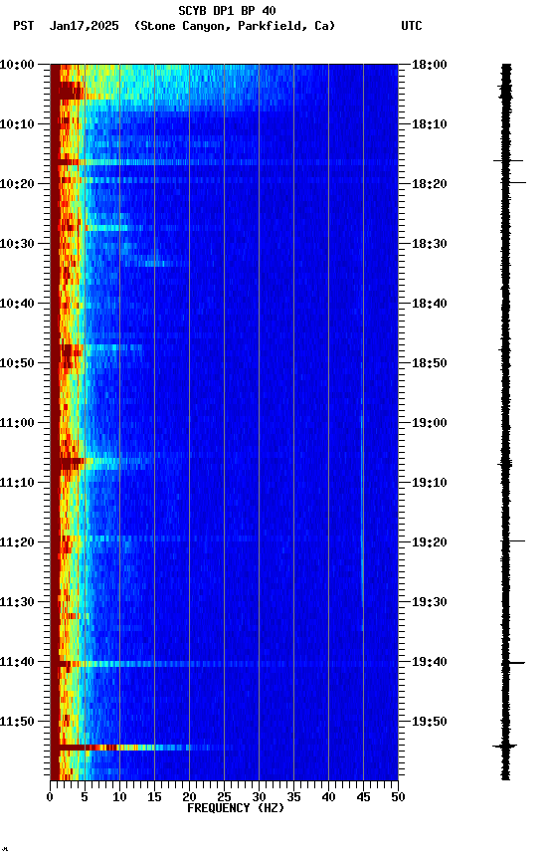This screenshot has width=549, height=860.
Task: Click the title text SCYB DP1 BP 40
Action: pyautogui.click(x=227, y=10)
